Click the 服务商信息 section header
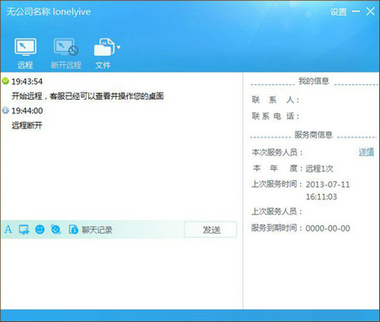 [313, 135]
